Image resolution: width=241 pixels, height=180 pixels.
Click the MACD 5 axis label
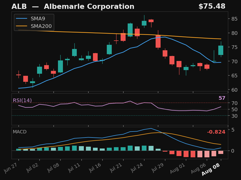click(x=233, y=130)
